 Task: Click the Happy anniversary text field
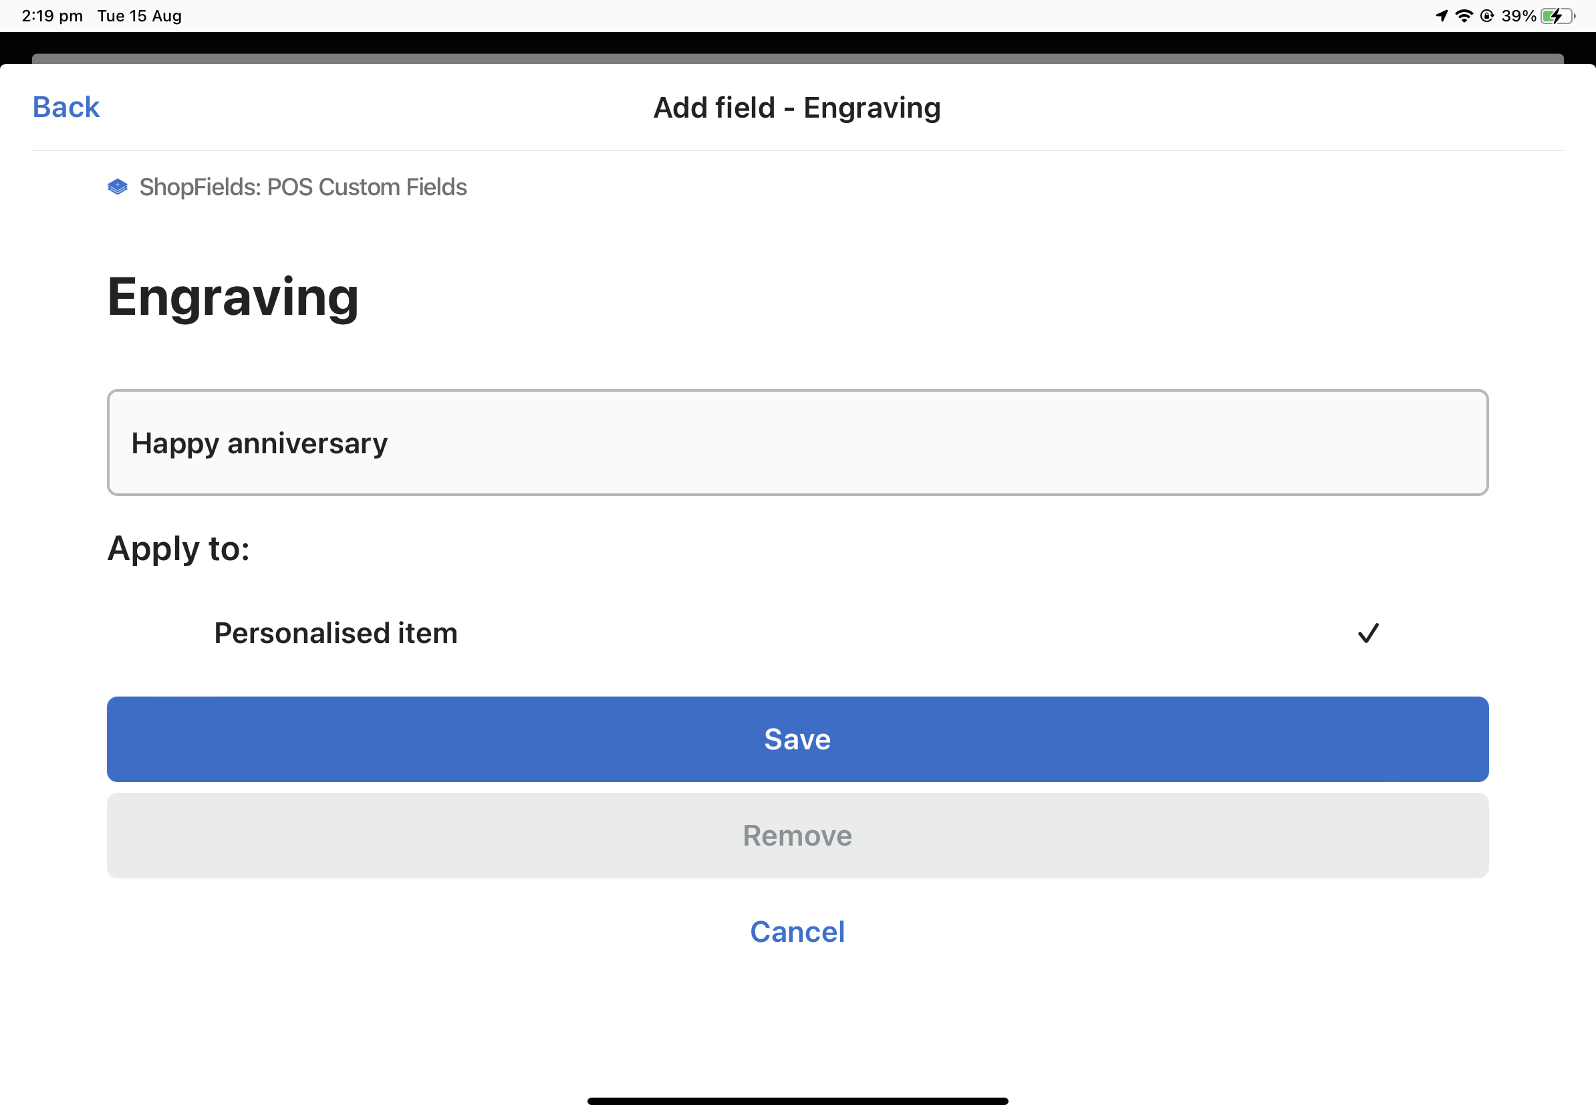tap(797, 443)
